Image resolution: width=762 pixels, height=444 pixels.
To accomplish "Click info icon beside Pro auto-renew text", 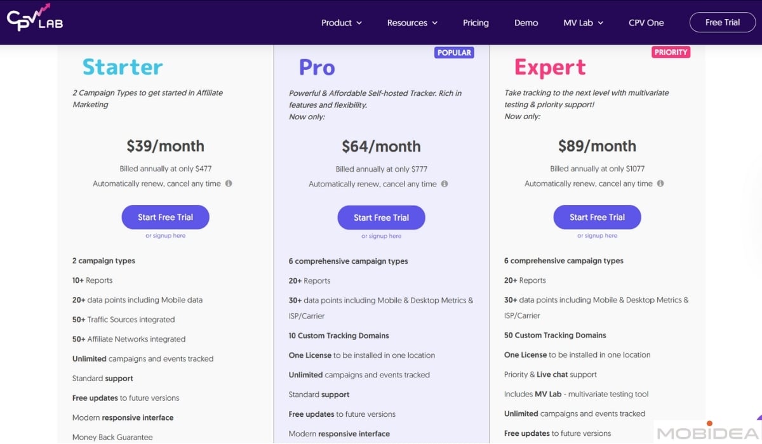I will click(x=444, y=184).
